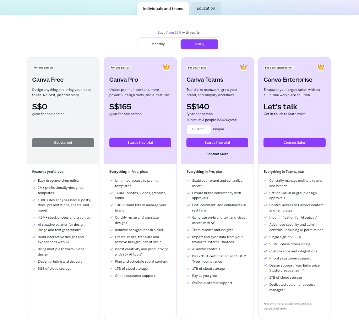The height and width of the screenshot is (323, 359).
Task: Click the 'For your organization' badge
Action: (279, 67)
